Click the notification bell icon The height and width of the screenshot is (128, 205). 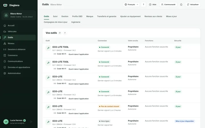(181, 5)
